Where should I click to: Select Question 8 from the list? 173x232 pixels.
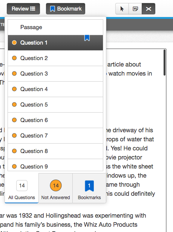click(55, 151)
